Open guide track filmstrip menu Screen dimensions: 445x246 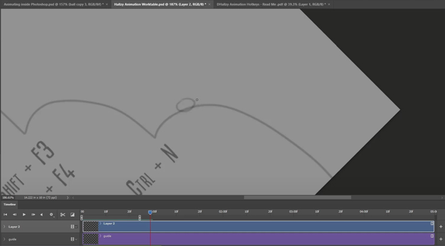[74, 239]
